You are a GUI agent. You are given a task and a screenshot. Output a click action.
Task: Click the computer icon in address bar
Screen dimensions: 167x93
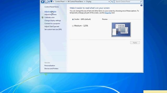pyautogui.click(x=52, y=2)
